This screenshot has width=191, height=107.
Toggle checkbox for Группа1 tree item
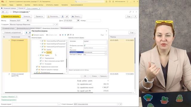[x=42, y=52]
